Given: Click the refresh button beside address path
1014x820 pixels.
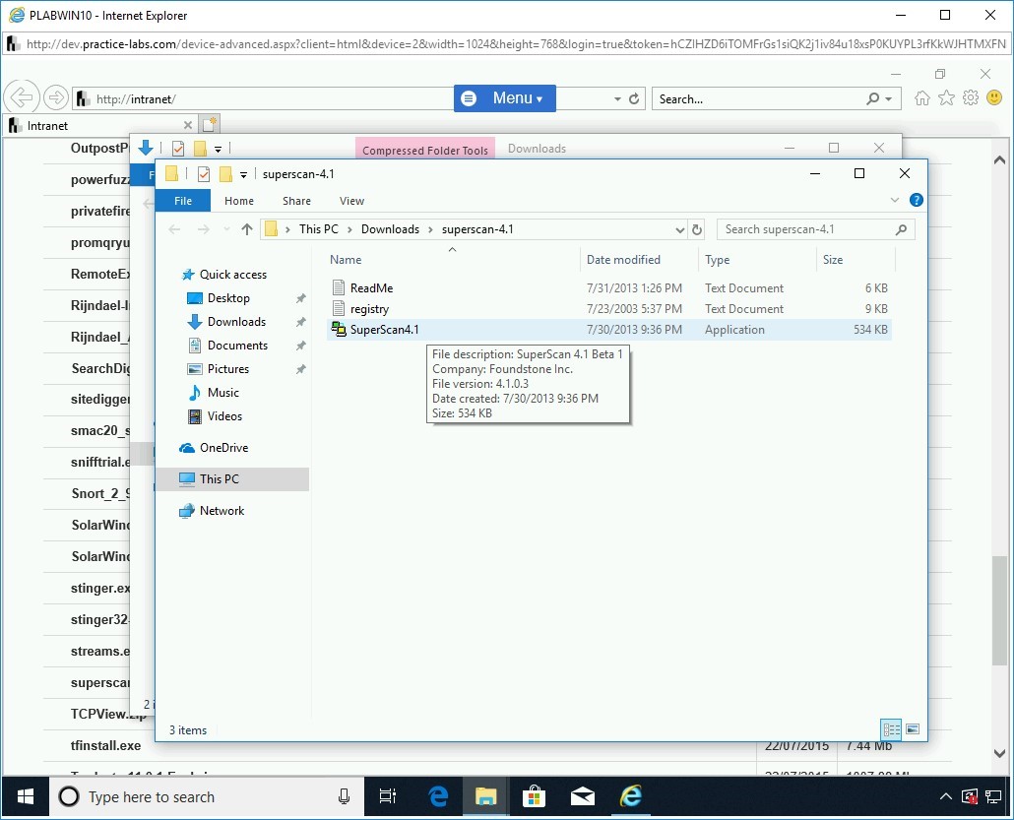Looking at the screenshot, I should point(697,229).
